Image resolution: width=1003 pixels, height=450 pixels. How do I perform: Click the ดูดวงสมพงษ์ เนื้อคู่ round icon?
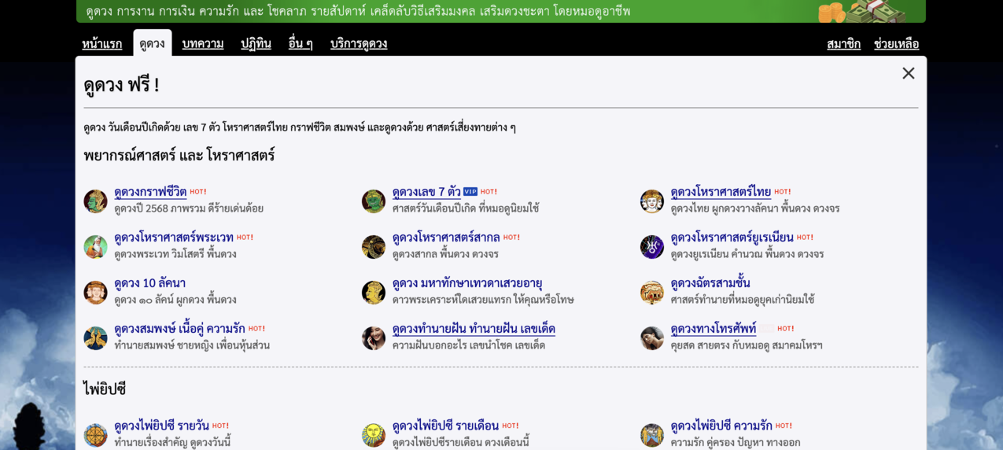(x=95, y=338)
